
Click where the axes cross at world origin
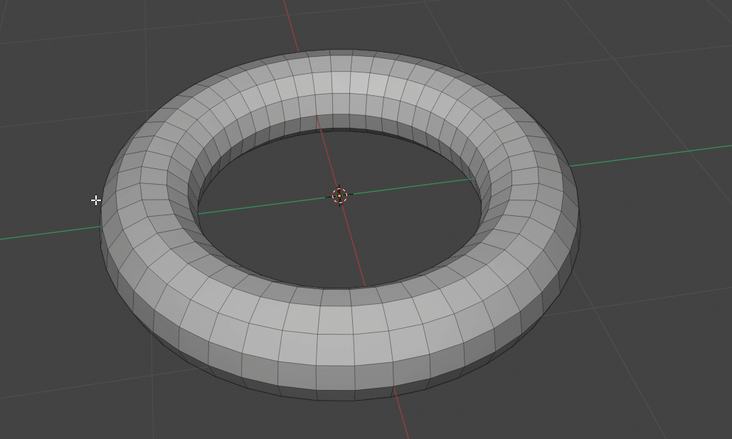[339, 195]
